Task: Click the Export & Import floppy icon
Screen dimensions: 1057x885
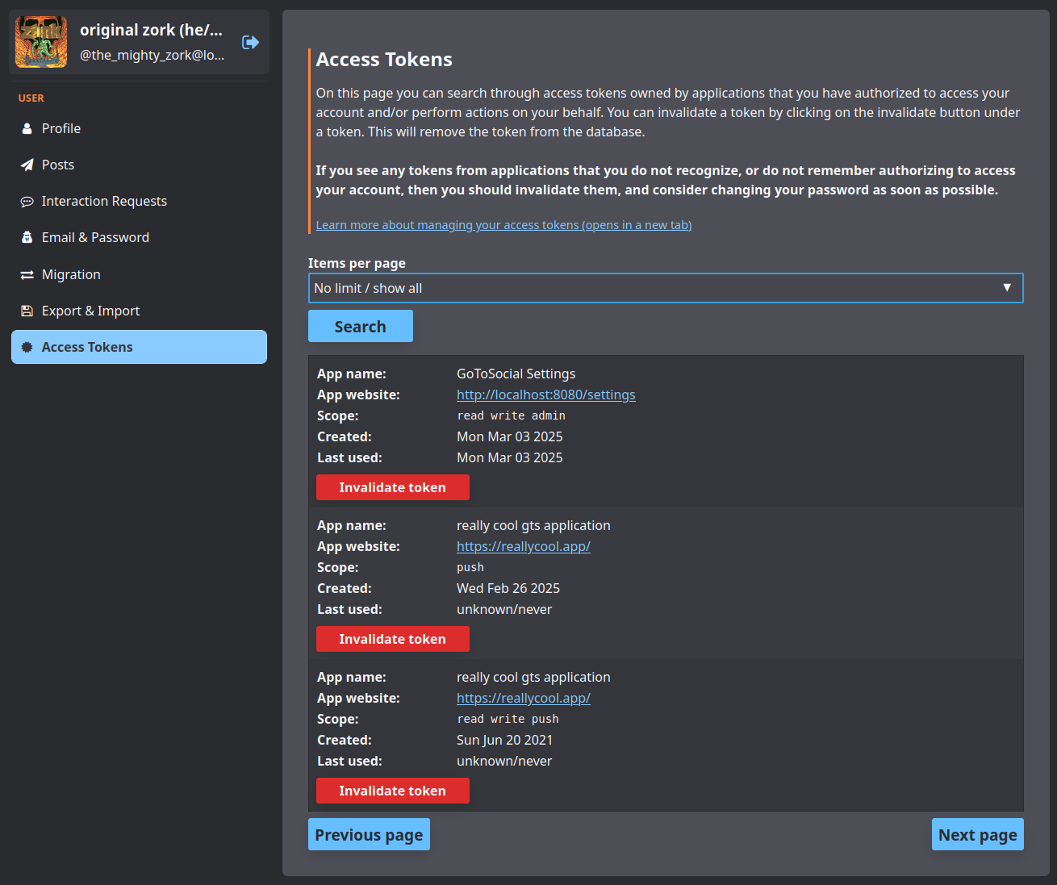Action: tap(27, 311)
